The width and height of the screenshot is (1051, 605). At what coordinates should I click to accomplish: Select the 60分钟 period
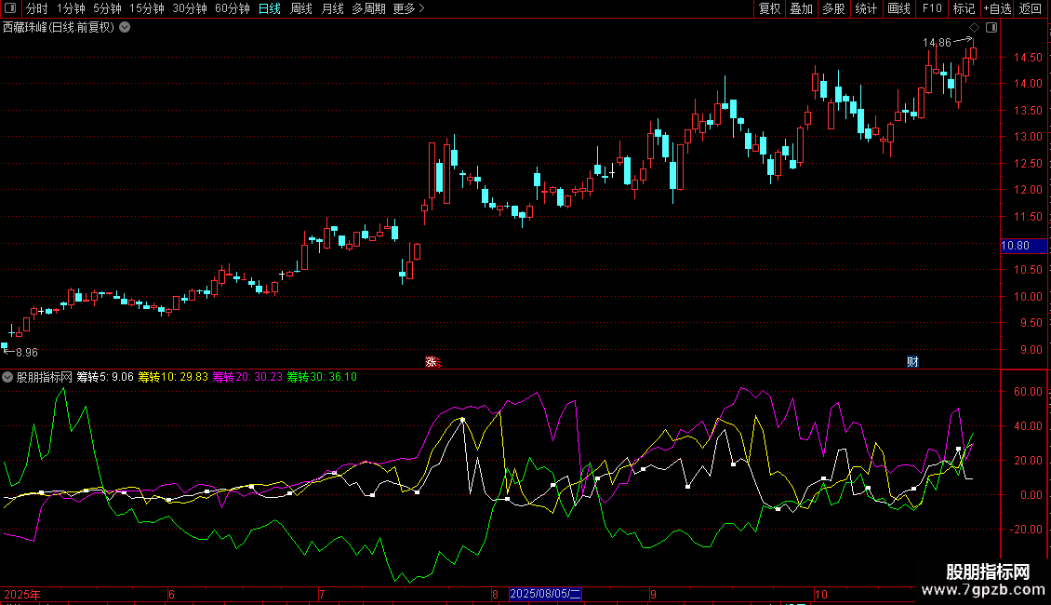click(232, 8)
